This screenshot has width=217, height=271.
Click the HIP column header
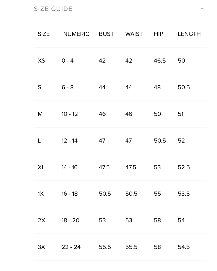[159, 34]
